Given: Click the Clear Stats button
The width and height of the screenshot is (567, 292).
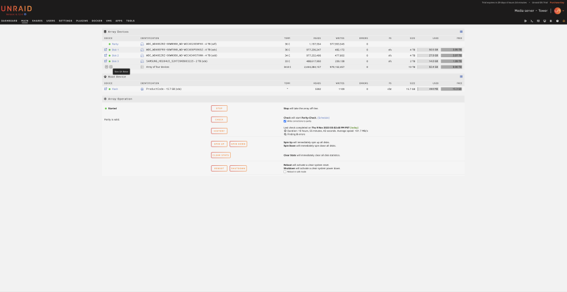Looking at the screenshot, I should (x=221, y=155).
